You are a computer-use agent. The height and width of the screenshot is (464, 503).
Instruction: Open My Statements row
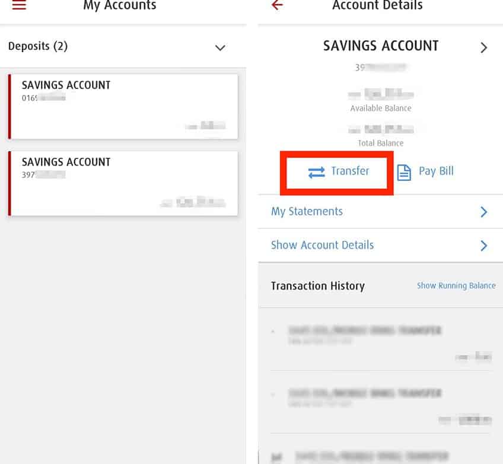(x=380, y=212)
